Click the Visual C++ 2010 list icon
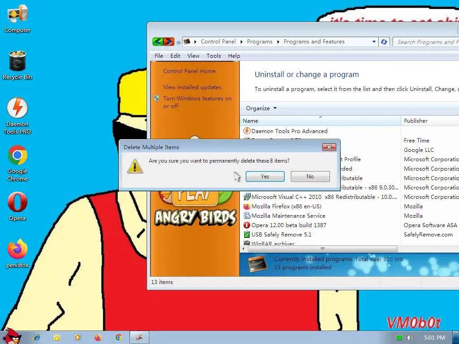Image resolution: width=459 pixels, height=344 pixels. click(x=247, y=197)
